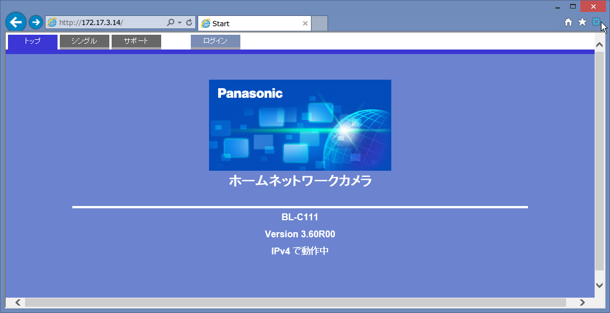Click the Internet Explorer icon in address bar
This screenshot has height=313, width=610.
52,23
